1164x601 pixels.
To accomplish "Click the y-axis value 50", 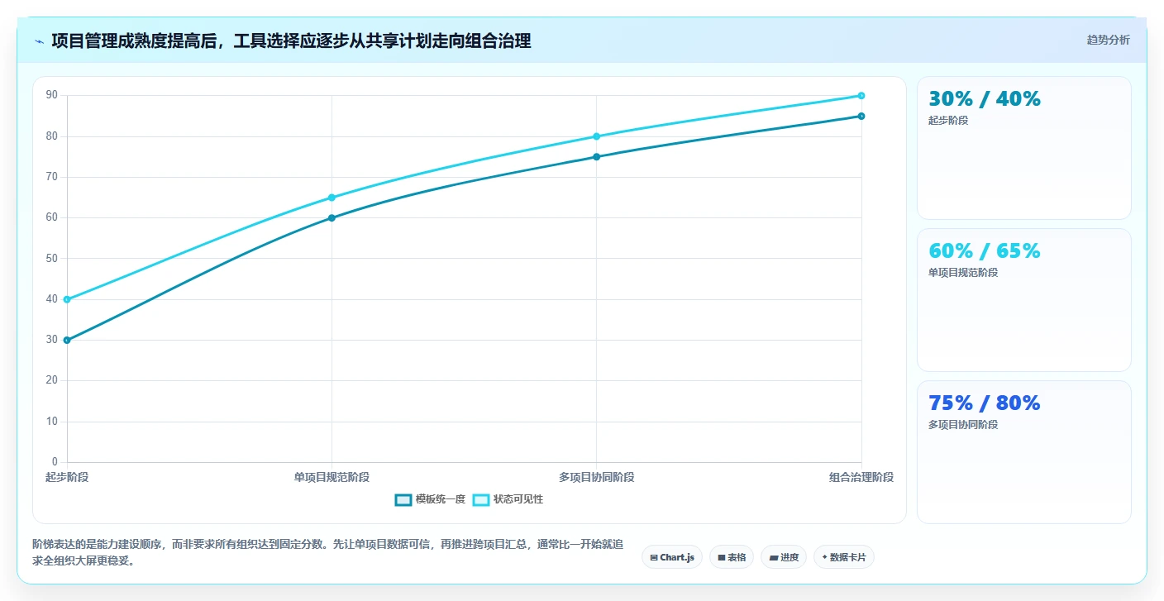I will click(x=52, y=258).
